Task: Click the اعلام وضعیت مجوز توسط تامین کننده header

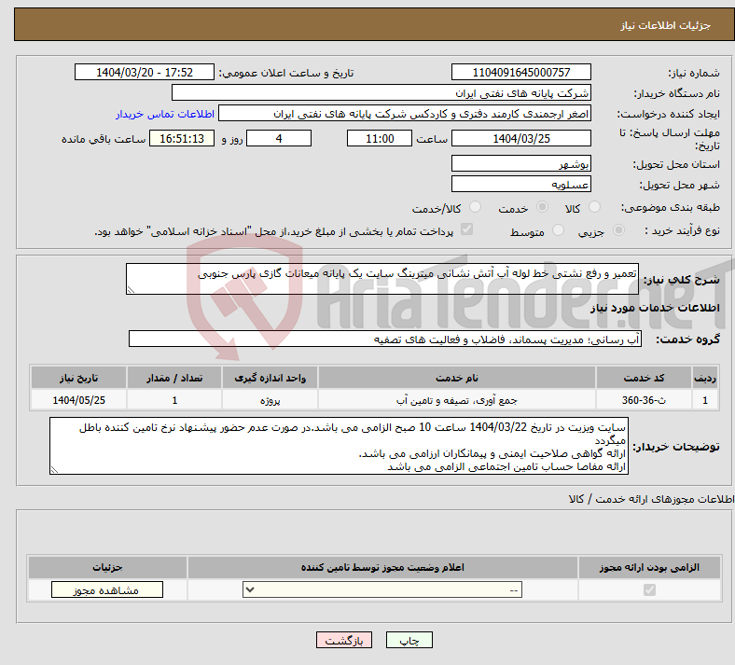Action: point(382,567)
